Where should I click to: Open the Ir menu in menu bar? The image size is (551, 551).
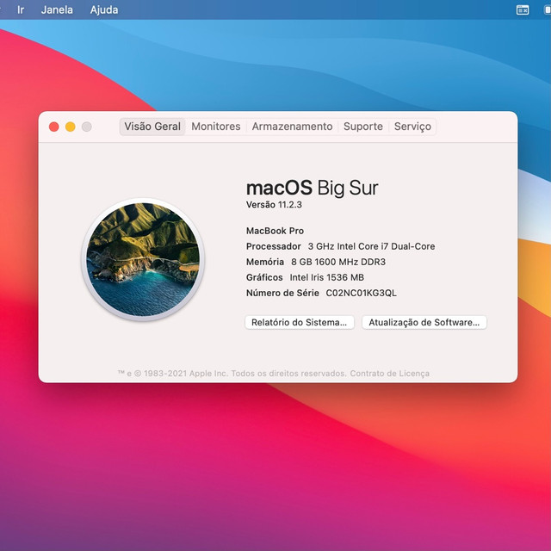tap(21, 9)
